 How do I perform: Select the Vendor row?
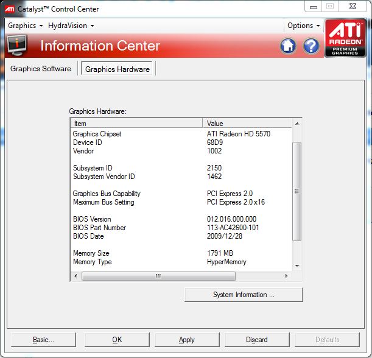181,151
